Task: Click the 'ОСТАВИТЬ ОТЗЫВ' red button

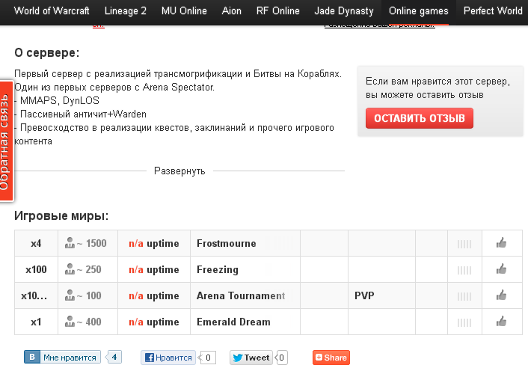Action: [x=420, y=118]
